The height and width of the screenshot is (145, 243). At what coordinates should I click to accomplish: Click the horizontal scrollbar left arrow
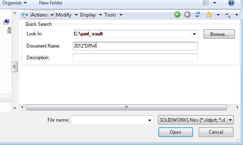point(22,107)
